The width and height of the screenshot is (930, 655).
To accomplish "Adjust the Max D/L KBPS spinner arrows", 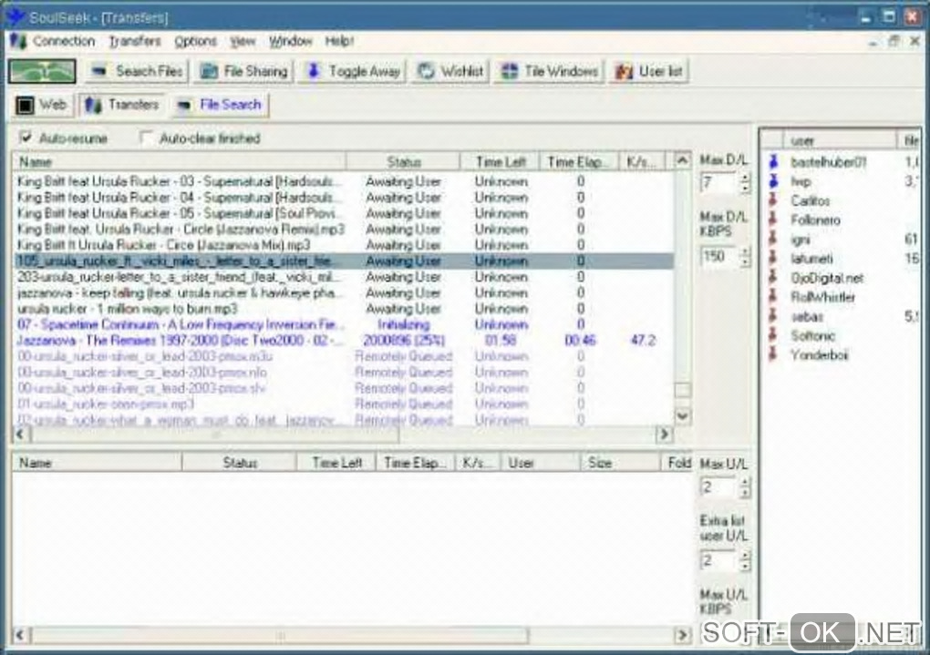I will tap(745, 257).
